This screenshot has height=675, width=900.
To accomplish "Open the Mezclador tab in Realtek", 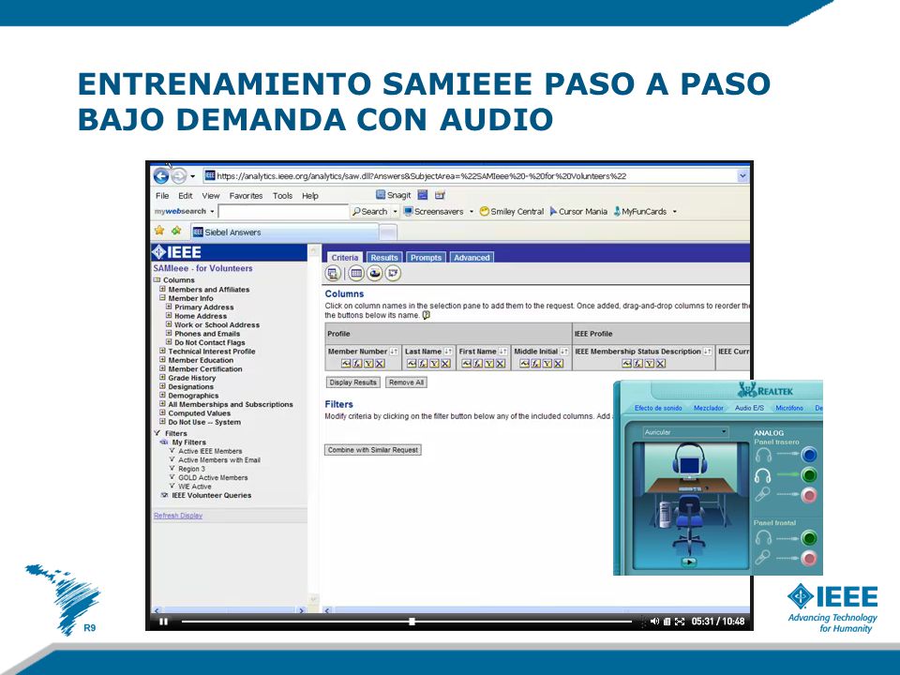I will tap(709, 408).
